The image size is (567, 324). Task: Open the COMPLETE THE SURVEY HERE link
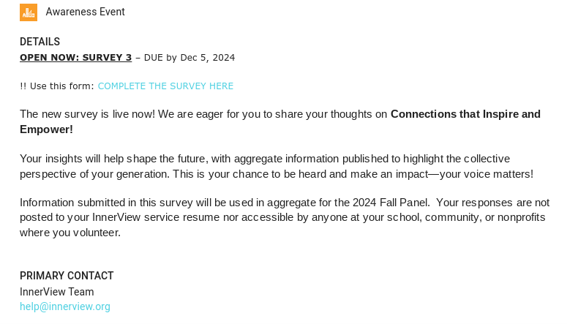click(165, 86)
